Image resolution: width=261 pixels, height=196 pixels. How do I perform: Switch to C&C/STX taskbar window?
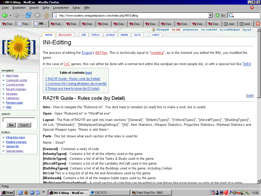(110, 193)
